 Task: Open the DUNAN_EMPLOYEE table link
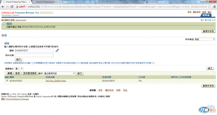(56, 81)
